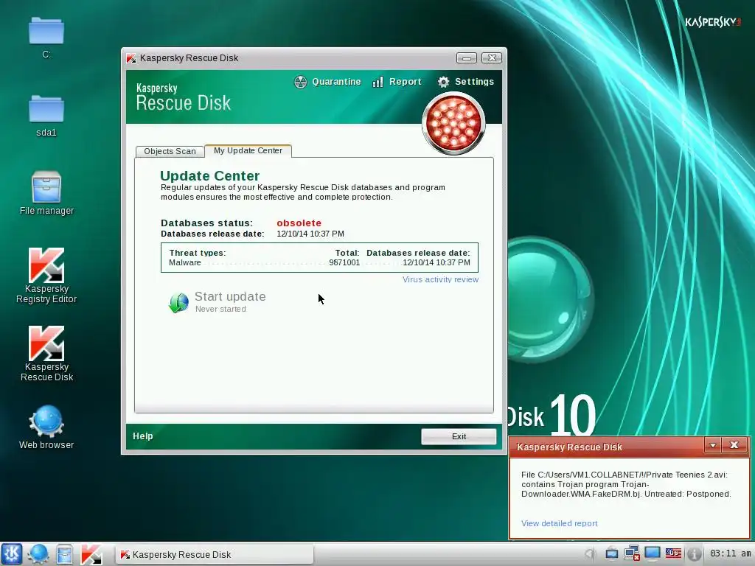
Task: Open Settings with the gear icon
Action: point(466,82)
